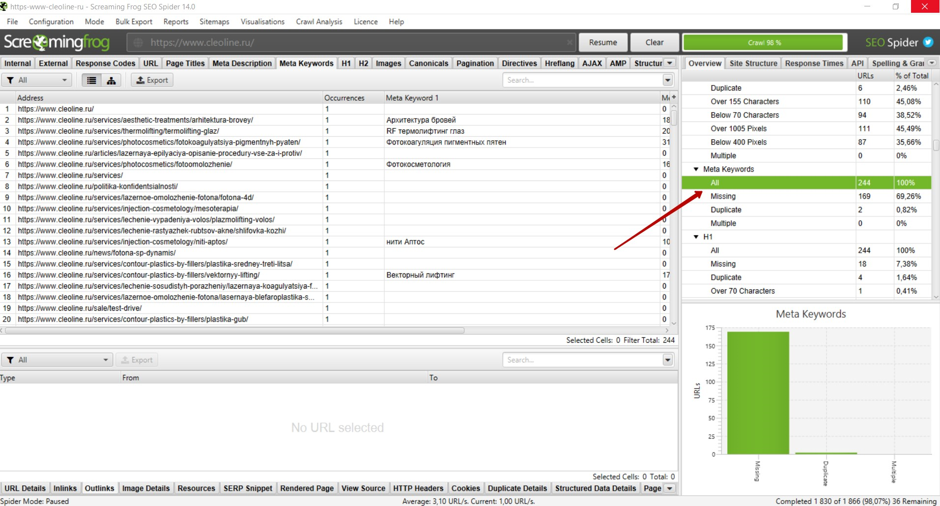
Task: Sort by the Occurrences column header
Action: 353,98
